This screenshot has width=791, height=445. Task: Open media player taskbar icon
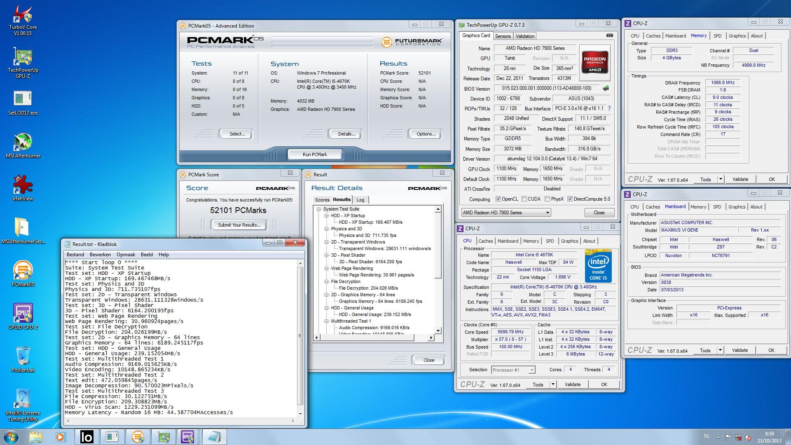click(60, 437)
